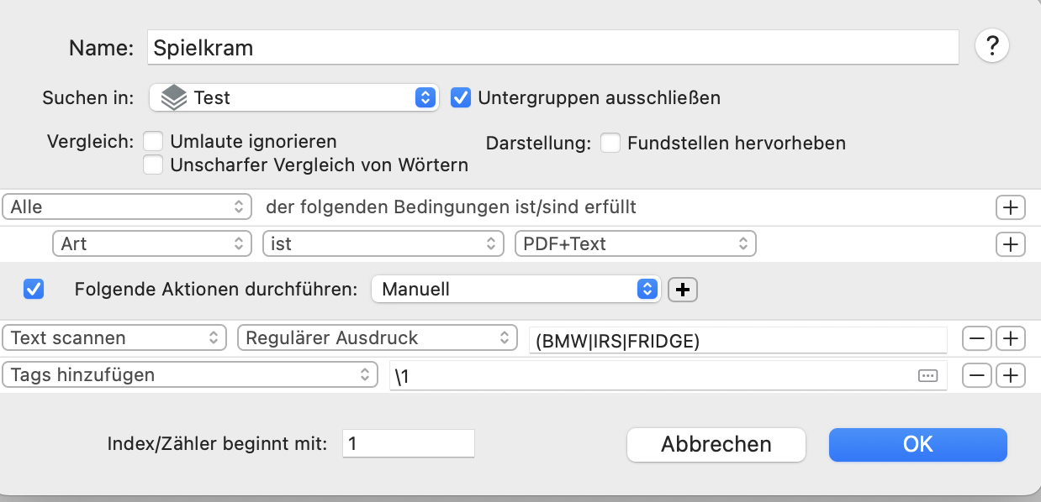Screen dimensions: 1041x502
Task: Remove the Tags hinzufügen action row
Action: tap(976, 375)
